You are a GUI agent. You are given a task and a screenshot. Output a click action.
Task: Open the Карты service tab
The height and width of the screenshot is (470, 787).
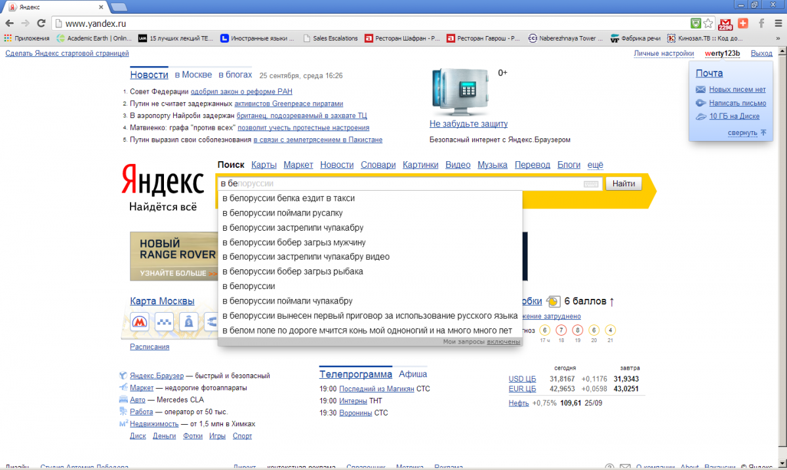264,165
